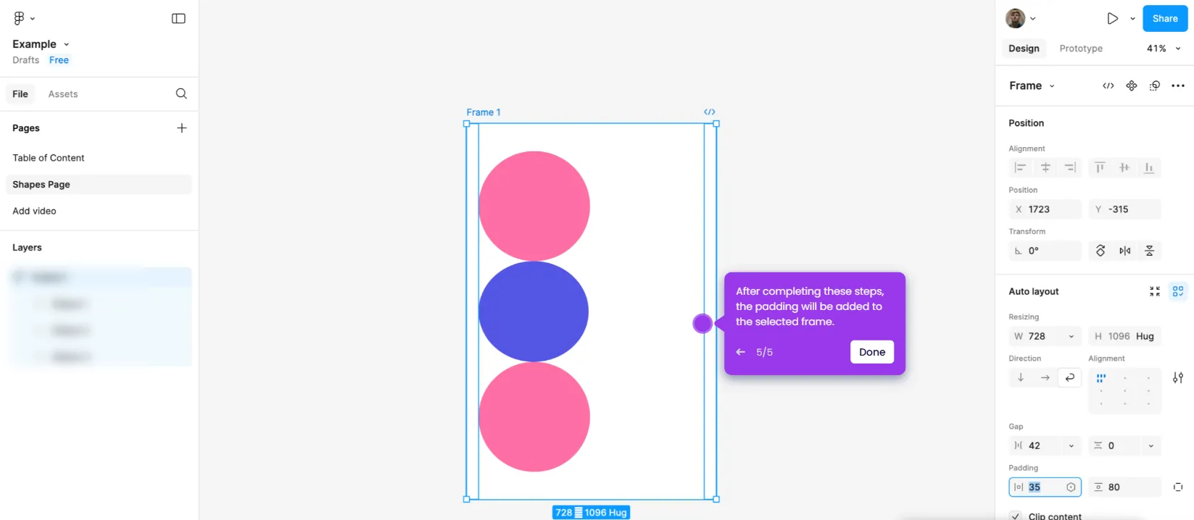The image size is (1194, 520).
Task: Select the Shapes Page
Action: tap(99, 185)
